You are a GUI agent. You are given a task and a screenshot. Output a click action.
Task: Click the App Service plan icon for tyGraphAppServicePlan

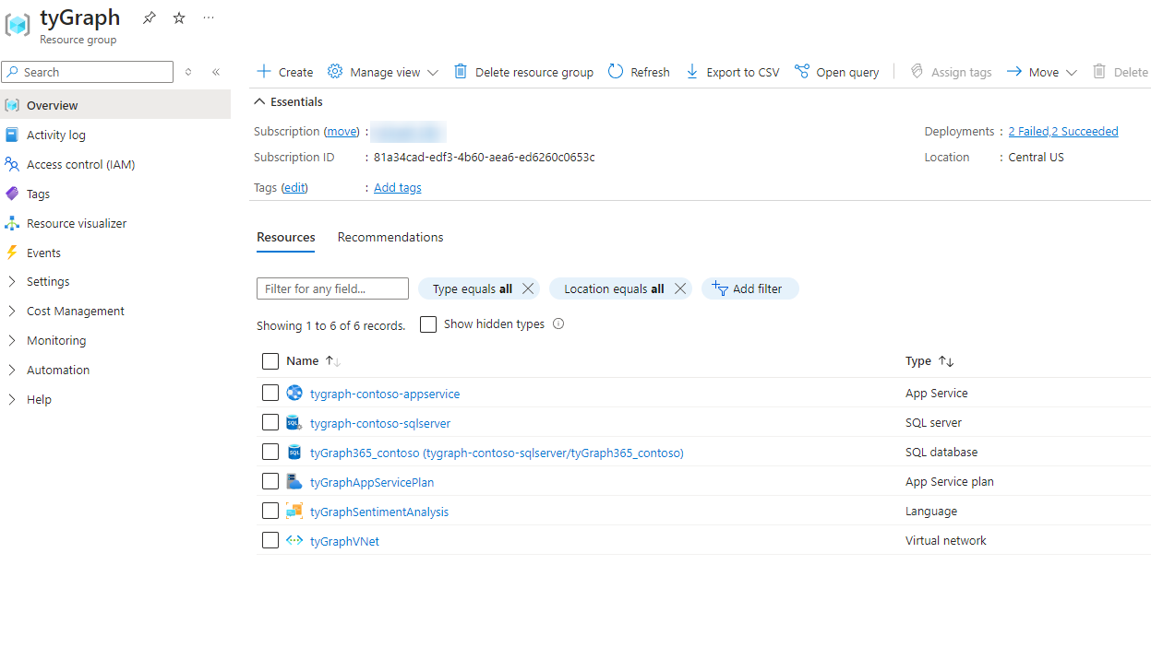(x=294, y=481)
